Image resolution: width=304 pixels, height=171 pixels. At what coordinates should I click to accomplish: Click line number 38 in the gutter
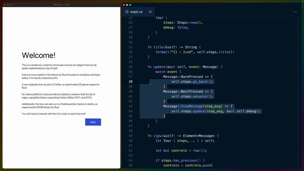(x=131, y=82)
